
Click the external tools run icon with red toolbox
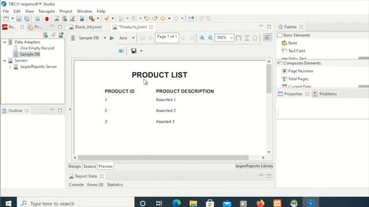pos(92,18)
